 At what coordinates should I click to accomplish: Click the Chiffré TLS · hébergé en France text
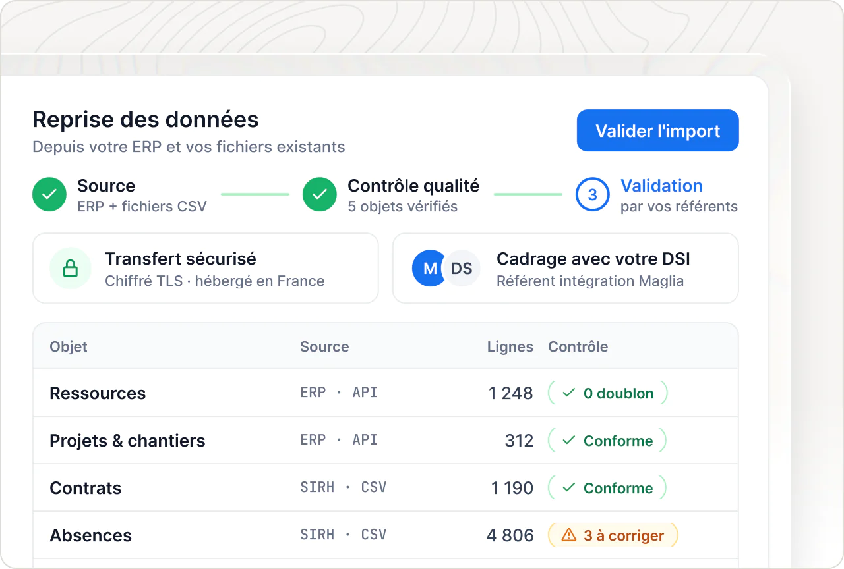point(215,281)
